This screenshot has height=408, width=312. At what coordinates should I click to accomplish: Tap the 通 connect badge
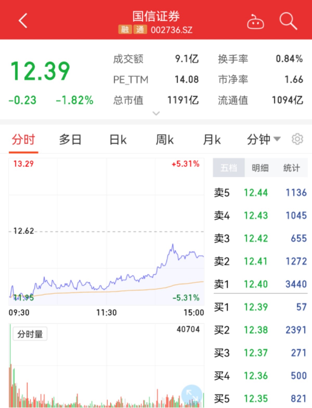pos(140,30)
